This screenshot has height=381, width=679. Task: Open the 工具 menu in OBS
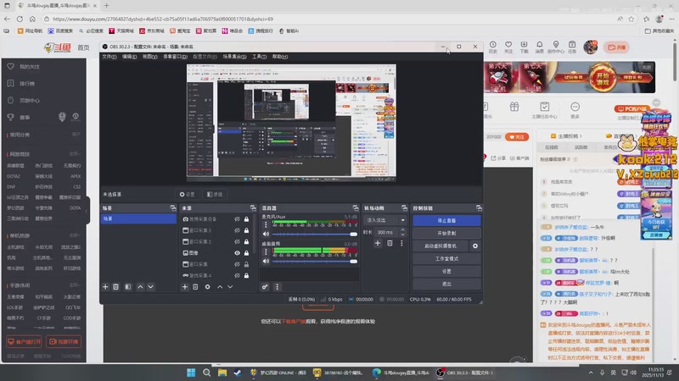click(259, 57)
